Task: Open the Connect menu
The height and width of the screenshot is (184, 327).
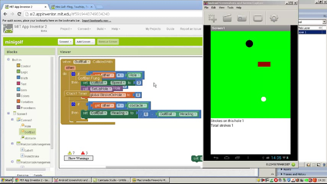Action: (x=84, y=29)
